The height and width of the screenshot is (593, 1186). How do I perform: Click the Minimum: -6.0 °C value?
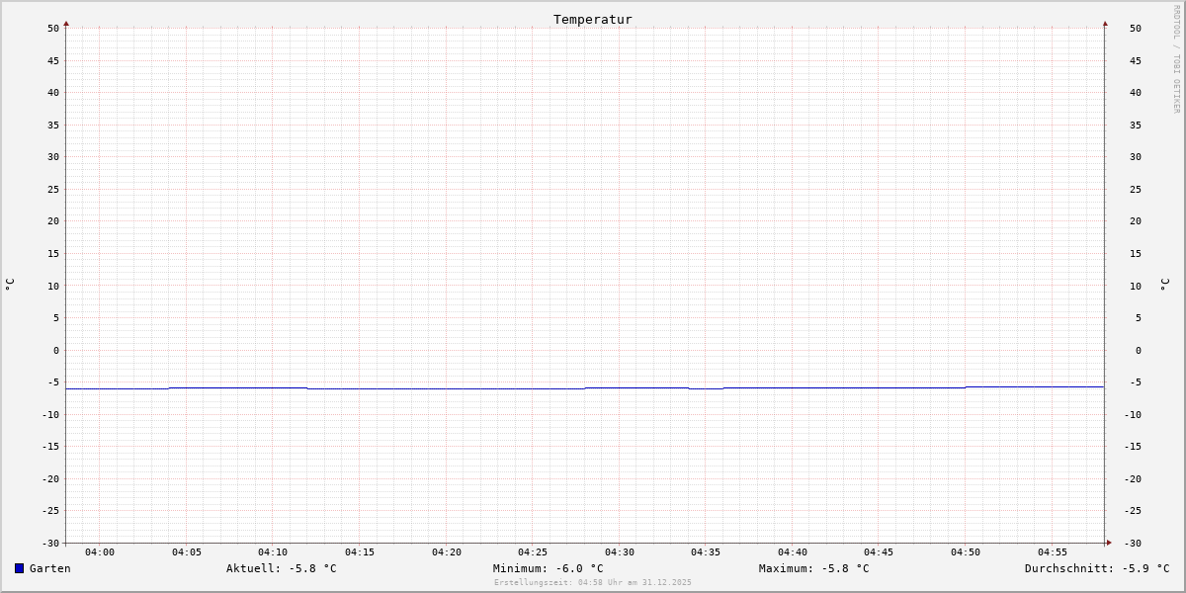click(x=549, y=568)
